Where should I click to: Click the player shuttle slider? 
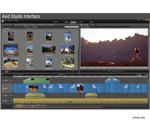click(x=103, y=71)
